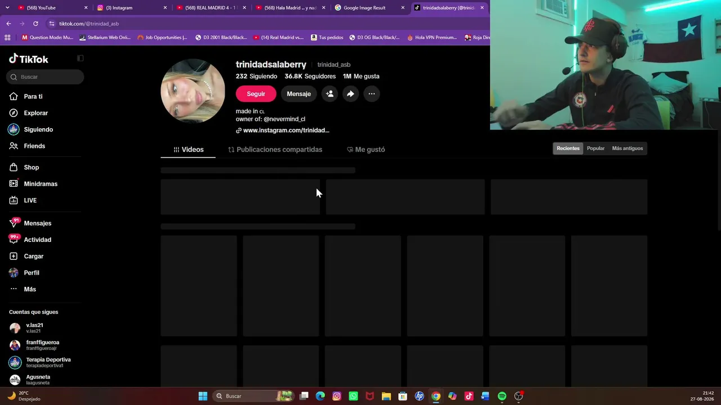The width and height of the screenshot is (721, 405).
Task: View site information icon in address bar
Action: click(x=52, y=24)
